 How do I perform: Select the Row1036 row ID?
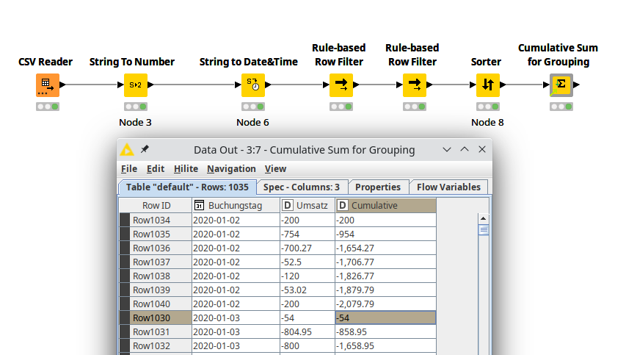point(151,248)
